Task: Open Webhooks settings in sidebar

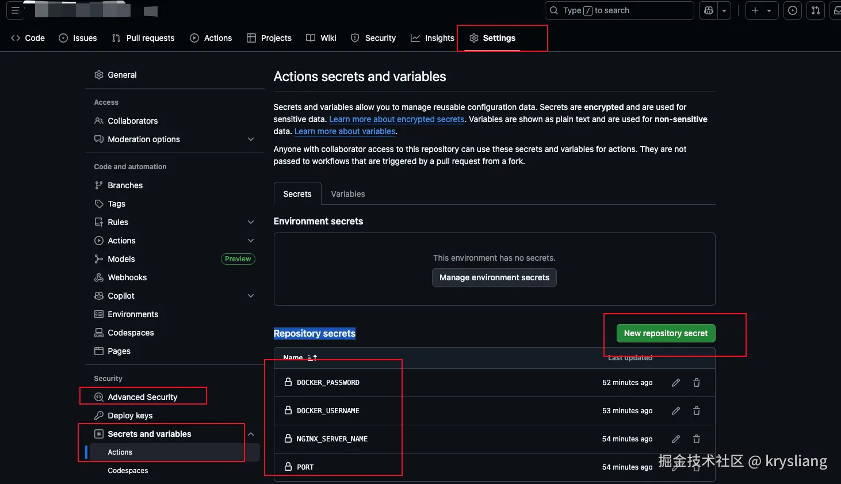Action: 127,277
